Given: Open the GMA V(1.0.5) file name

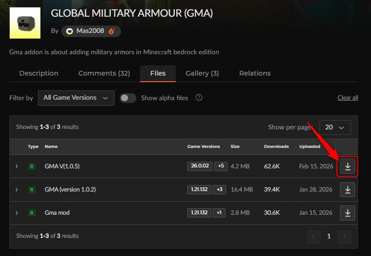Looking at the screenshot, I should (x=62, y=166).
